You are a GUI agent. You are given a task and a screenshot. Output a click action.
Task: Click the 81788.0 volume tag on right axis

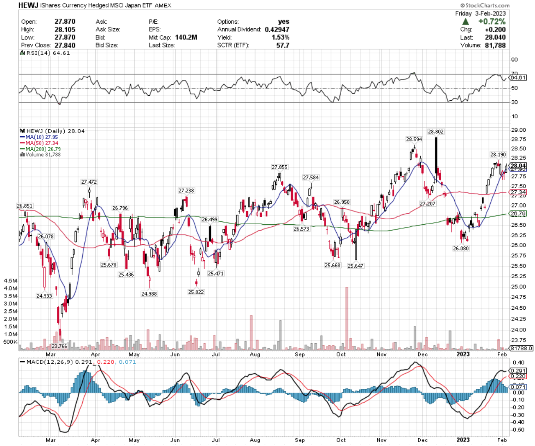[521, 349]
